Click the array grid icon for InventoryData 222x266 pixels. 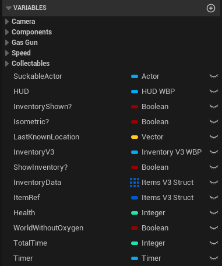coord(135,183)
